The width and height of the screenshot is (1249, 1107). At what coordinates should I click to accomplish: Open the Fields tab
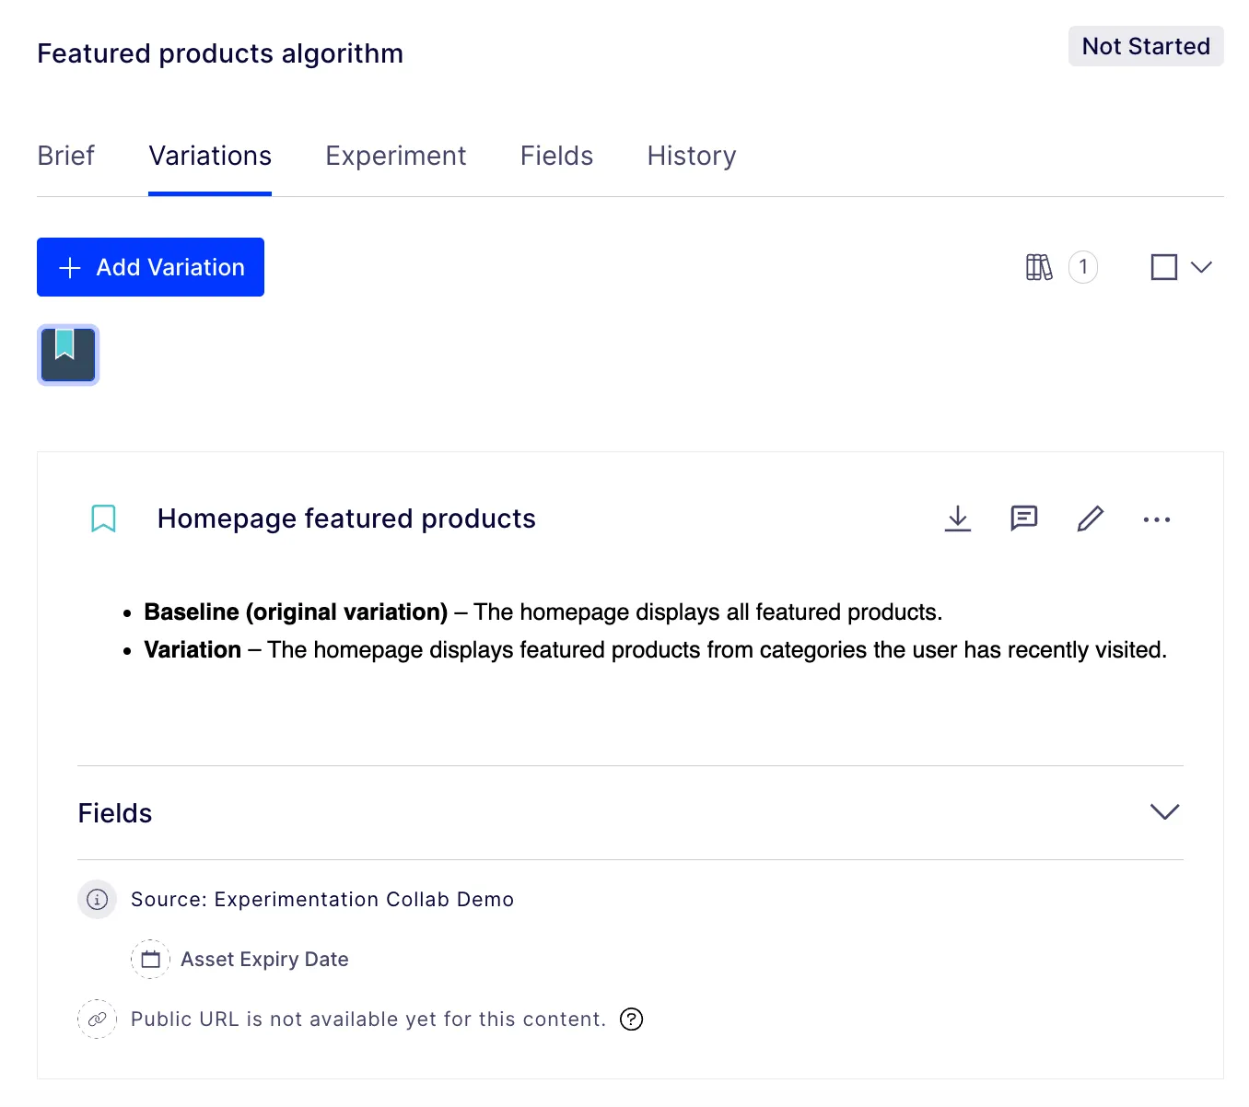click(x=556, y=156)
